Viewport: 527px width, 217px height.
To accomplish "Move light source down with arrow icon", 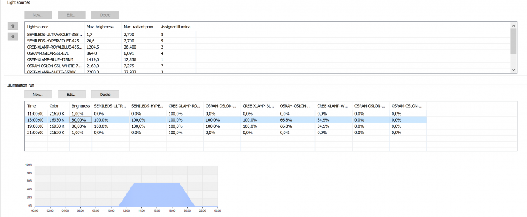I will click(x=13, y=36).
